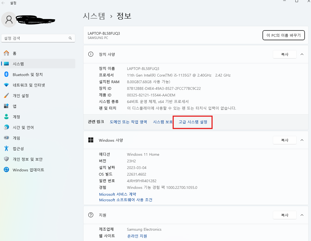Image resolution: width=311 pixels, height=241 pixels.
Task: Open the 홈 menu item
Action: (38, 53)
